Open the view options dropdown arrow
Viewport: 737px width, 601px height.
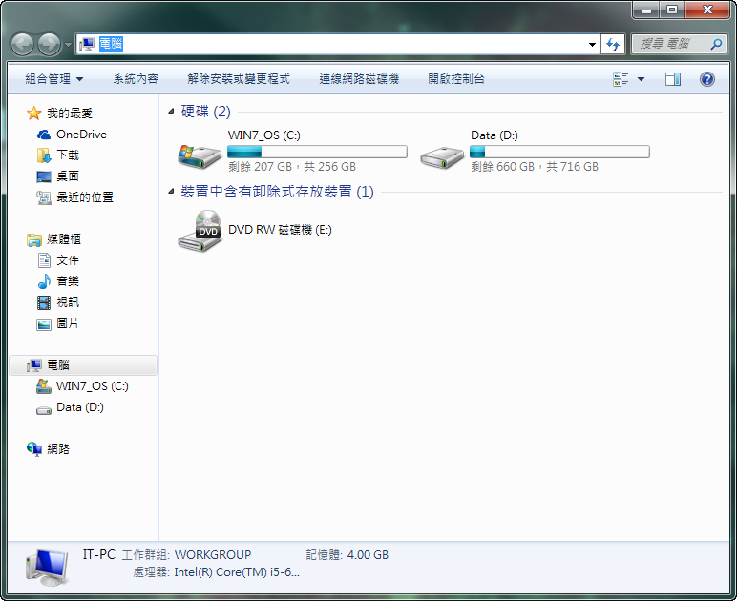[641, 79]
